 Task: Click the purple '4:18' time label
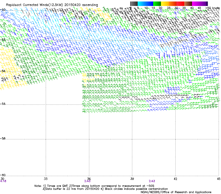click(x=3, y=181)
